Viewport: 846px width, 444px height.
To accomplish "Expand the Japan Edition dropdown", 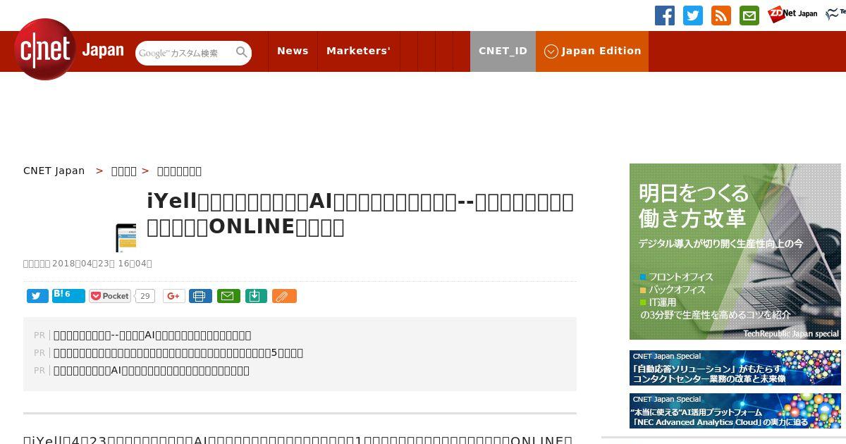I will pyautogui.click(x=592, y=51).
